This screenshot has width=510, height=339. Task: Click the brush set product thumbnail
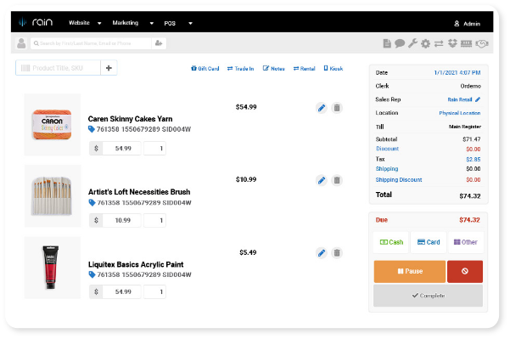52,195
